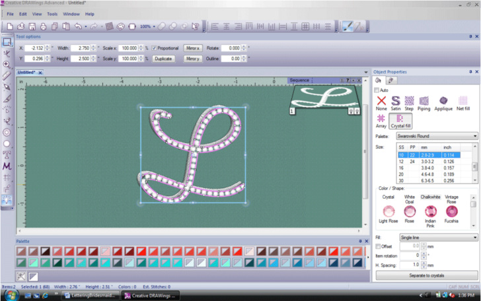Select the Text tool in left toolbar
The image size is (481, 301).
coord(6,154)
